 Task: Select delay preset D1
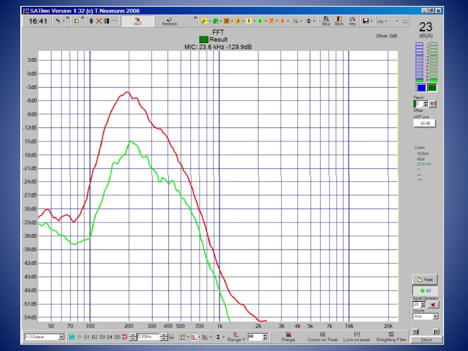[x=87, y=337]
